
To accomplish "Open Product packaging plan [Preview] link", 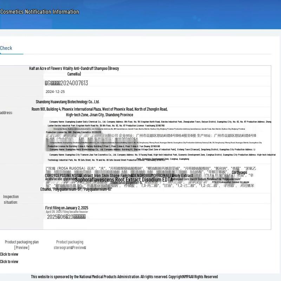I will point(22,244).
